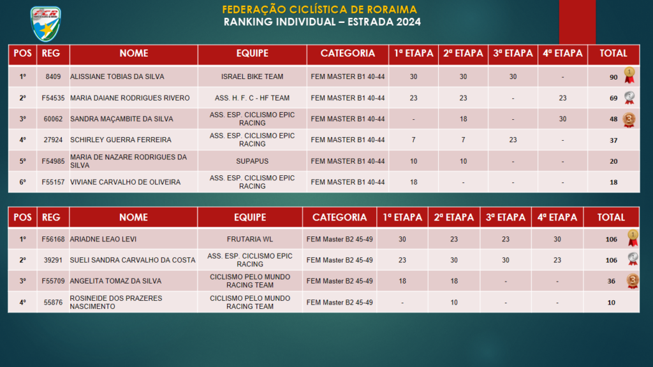
Task: Click the 1ª ETAPA header in the top table
Action: tap(413, 54)
